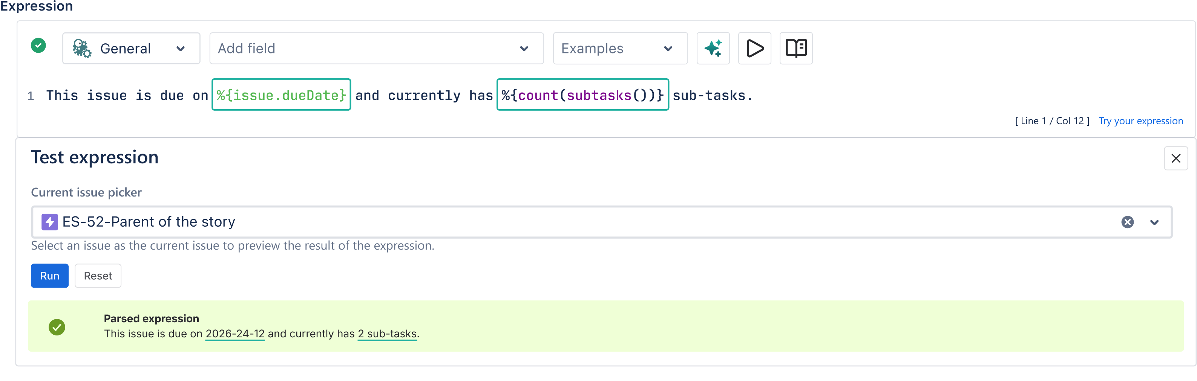
Task: Expand the current issue picker chevron
Action: pos(1154,222)
